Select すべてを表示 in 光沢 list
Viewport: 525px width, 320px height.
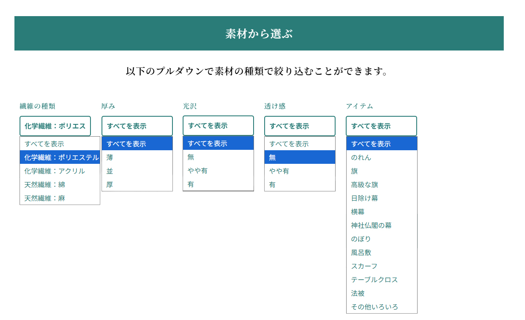[x=218, y=143]
